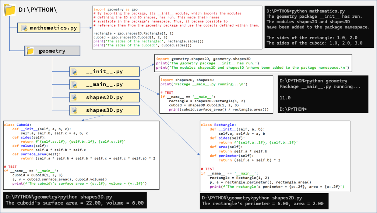The image size is (377, 213).
Task: Click the code box starting 'import geometry as geo'
Action: pyautogui.click(x=176, y=27)
